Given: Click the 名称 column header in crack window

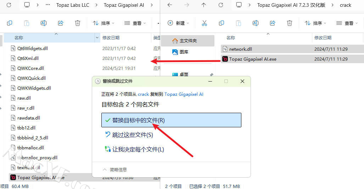Looking at the screenshot, I should (231, 38).
